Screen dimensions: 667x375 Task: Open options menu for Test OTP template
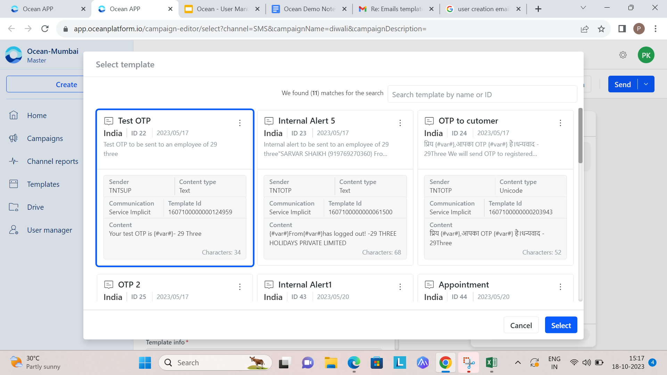[240, 123]
